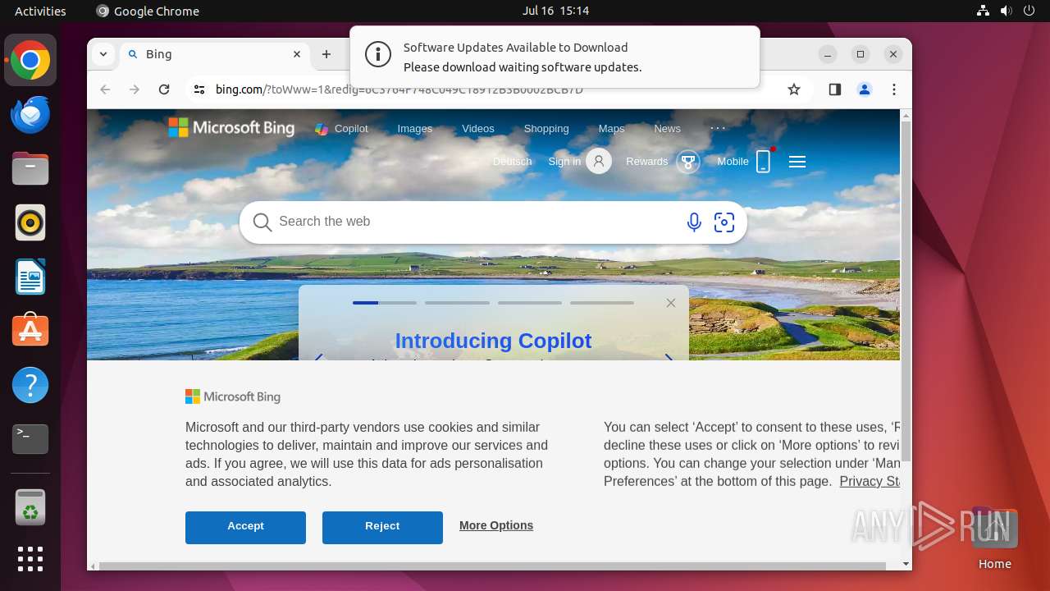Open Ubuntu Software store icon
This screenshot has width=1050, height=591.
[x=30, y=331]
